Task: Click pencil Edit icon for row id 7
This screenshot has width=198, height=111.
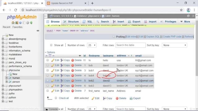Action: (53, 91)
